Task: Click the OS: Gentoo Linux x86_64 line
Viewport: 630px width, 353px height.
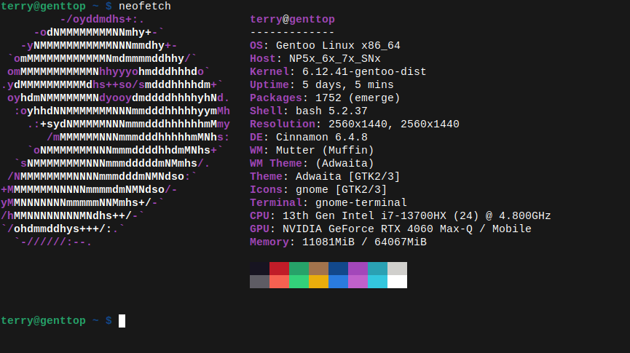Action: (325, 45)
